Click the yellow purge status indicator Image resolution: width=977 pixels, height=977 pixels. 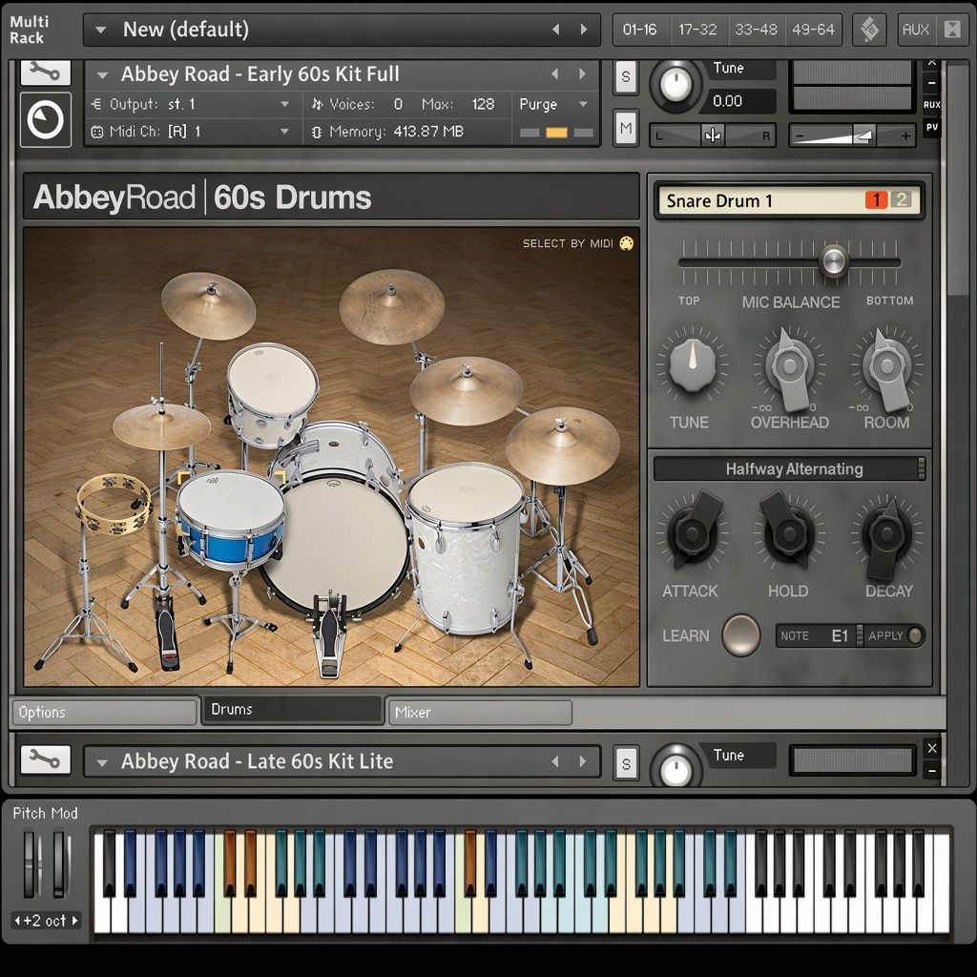(556, 132)
